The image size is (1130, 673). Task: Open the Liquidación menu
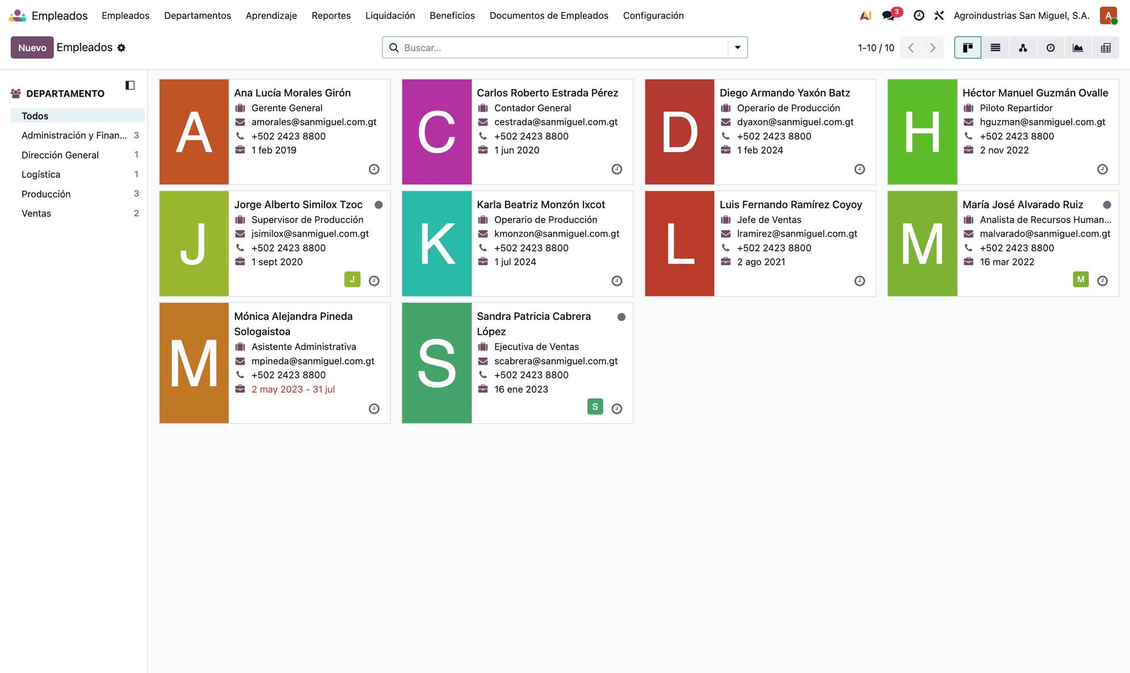pos(390,15)
